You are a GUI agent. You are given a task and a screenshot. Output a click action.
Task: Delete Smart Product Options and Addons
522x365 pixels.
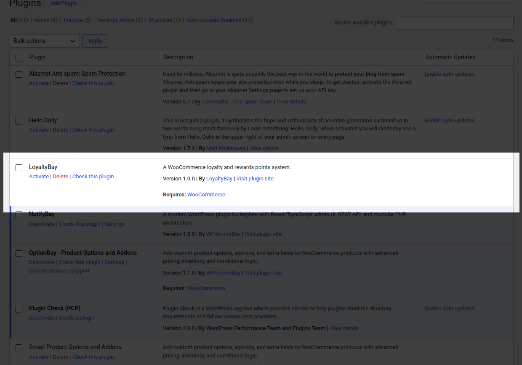point(60,357)
